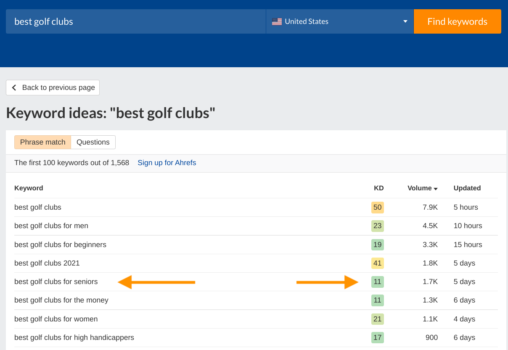Image resolution: width=508 pixels, height=350 pixels.
Task: Click the US flag icon in country selector
Action: click(277, 21)
